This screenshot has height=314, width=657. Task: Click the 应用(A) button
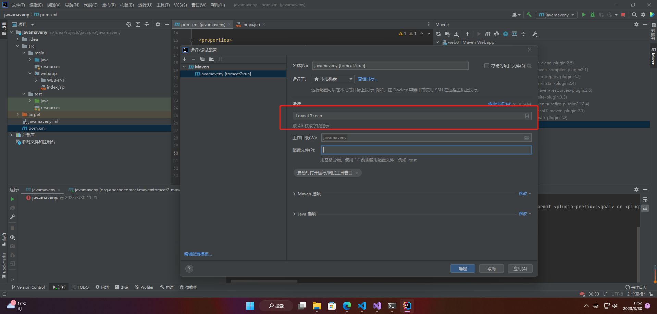pyautogui.click(x=520, y=269)
